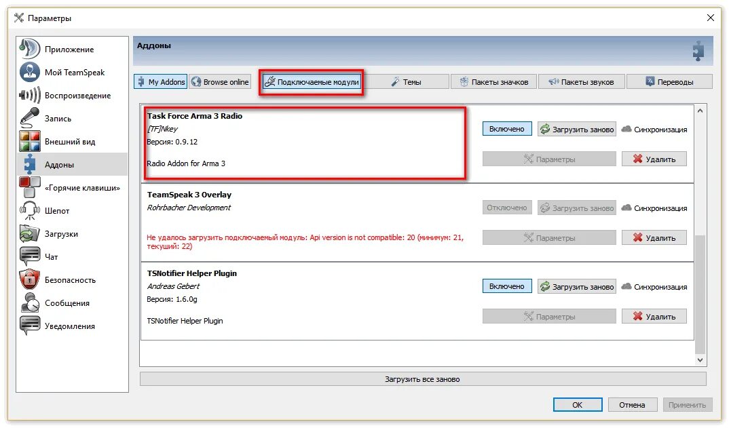This screenshot has height=428, width=729.
Task: Click the red Api version error message
Action: [x=305, y=241]
